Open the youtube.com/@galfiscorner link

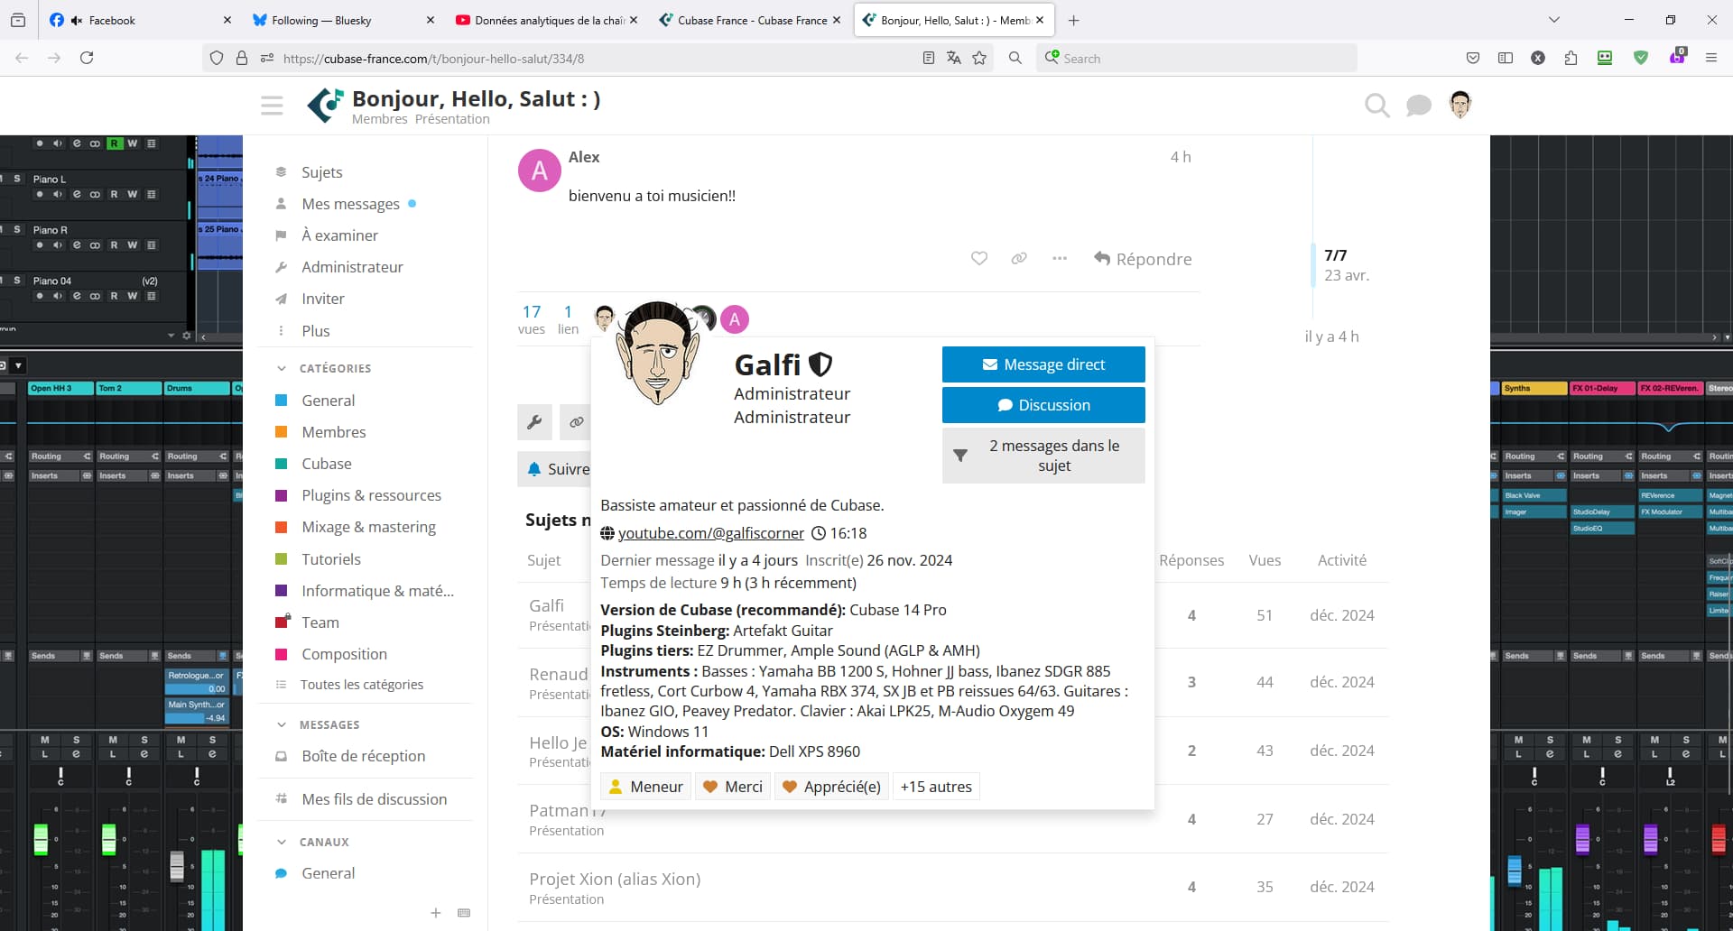tap(710, 533)
